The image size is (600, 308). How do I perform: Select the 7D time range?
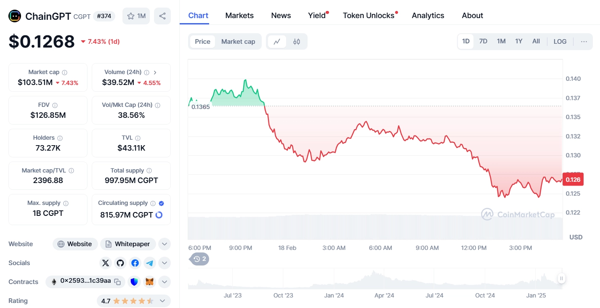coord(483,41)
